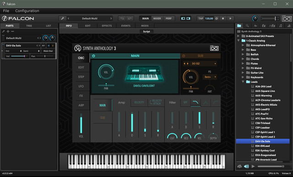293x177 pixels.
Task: Click the Script button
Action: pos(146,32)
